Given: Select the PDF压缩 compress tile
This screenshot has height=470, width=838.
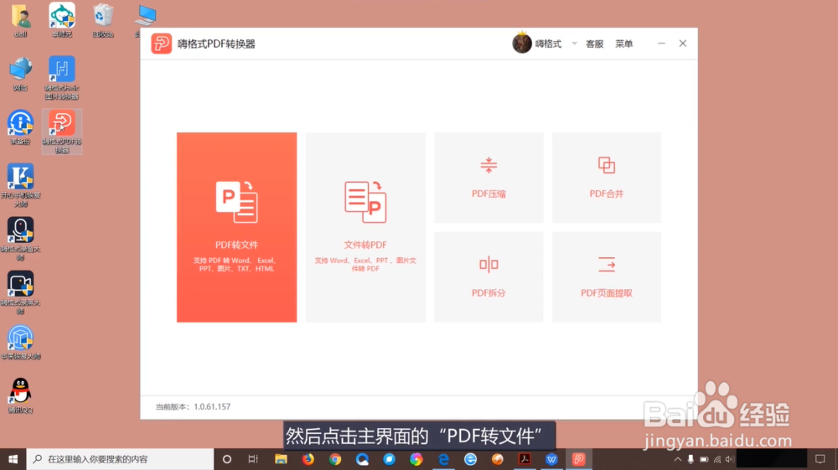Looking at the screenshot, I should 489,178.
